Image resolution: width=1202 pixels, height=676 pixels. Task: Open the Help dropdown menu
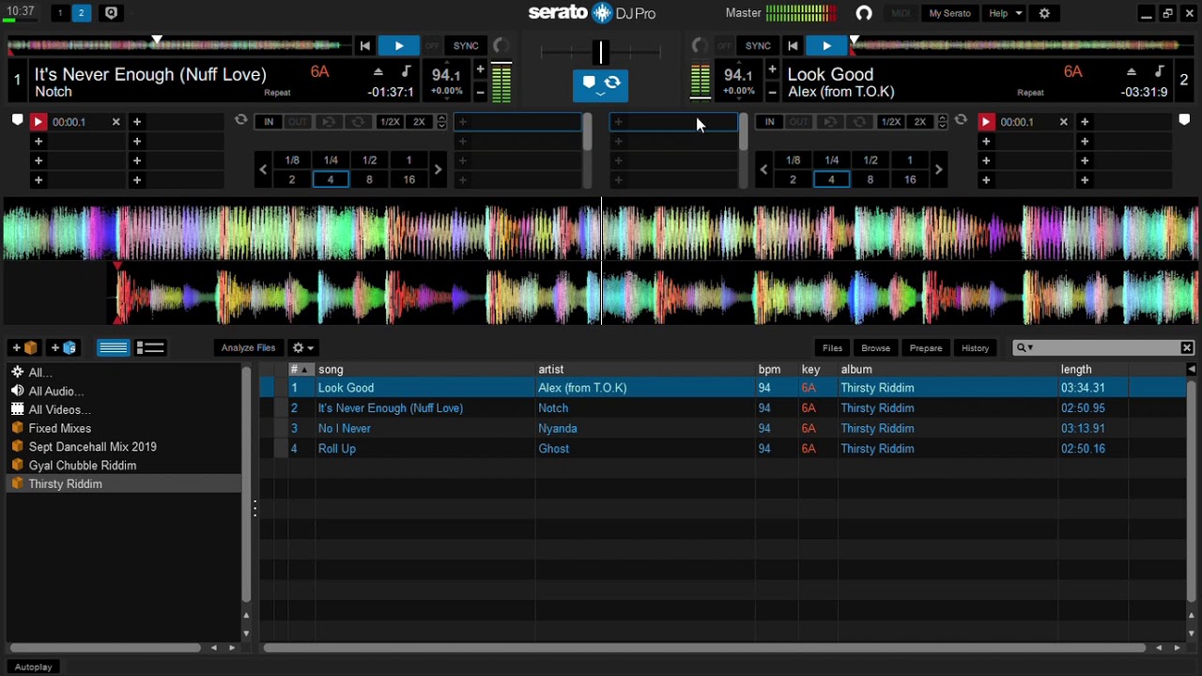(1005, 13)
